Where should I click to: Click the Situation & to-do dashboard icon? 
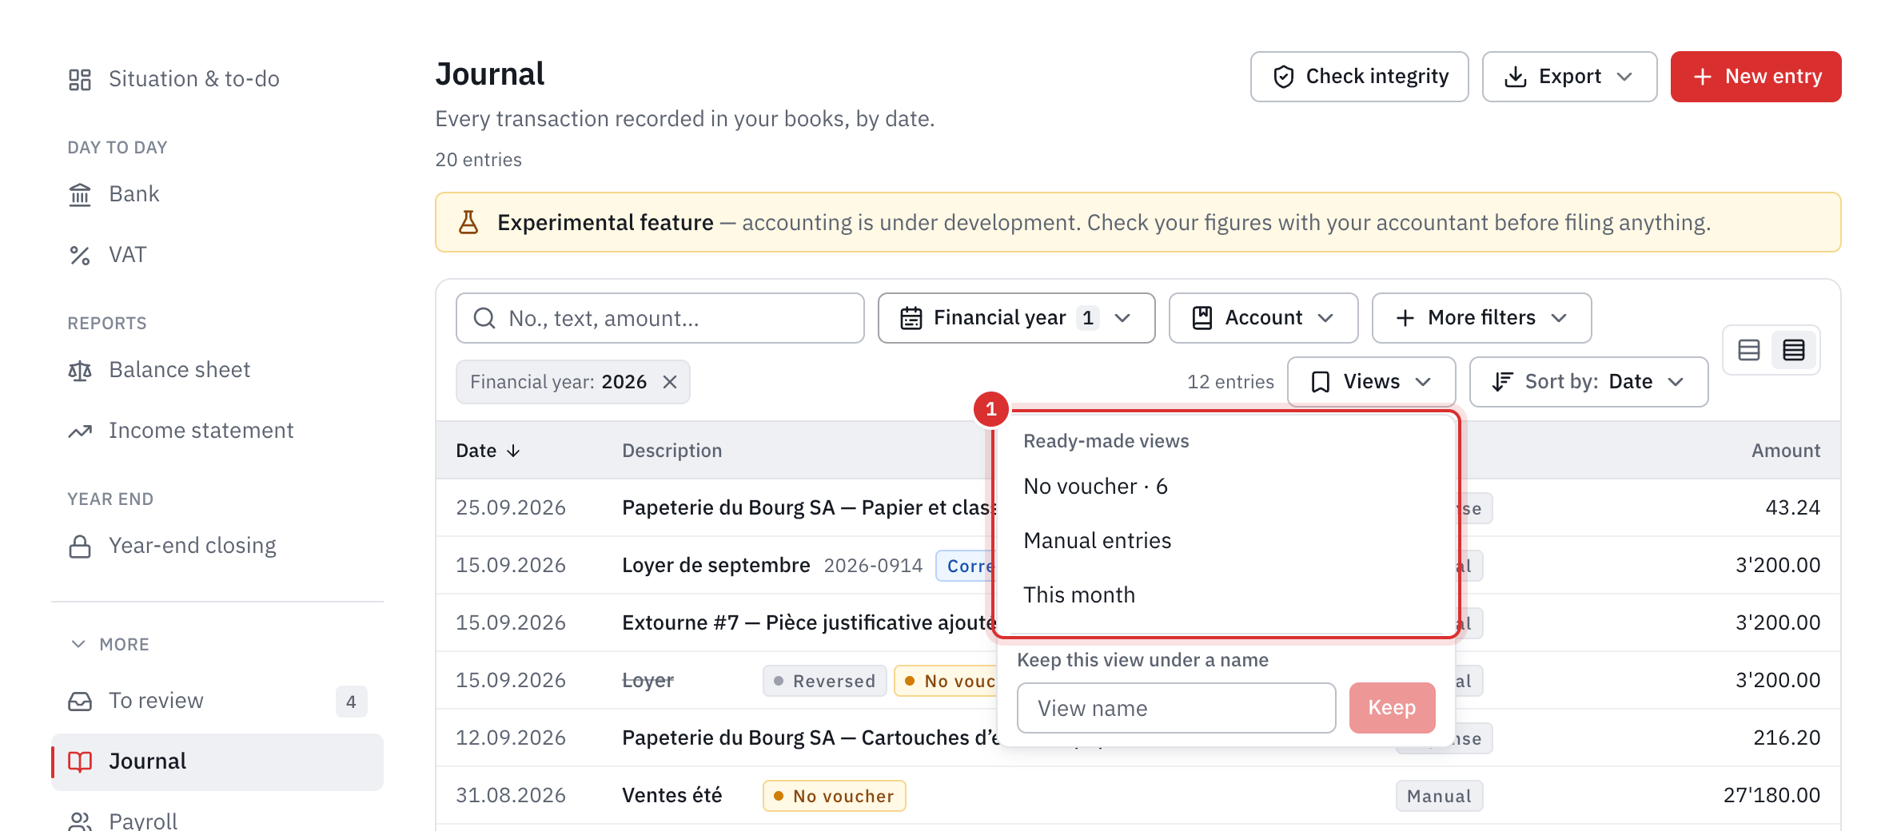pyautogui.click(x=80, y=79)
